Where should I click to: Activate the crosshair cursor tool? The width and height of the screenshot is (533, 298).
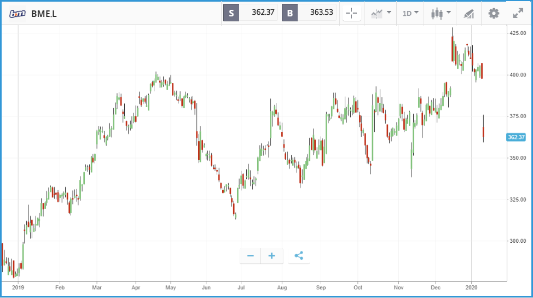tap(351, 13)
